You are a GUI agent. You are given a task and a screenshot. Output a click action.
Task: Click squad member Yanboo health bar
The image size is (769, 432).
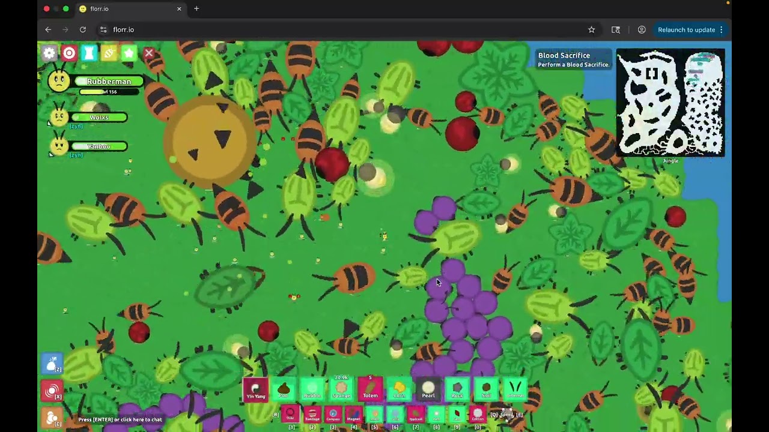(99, 146)
